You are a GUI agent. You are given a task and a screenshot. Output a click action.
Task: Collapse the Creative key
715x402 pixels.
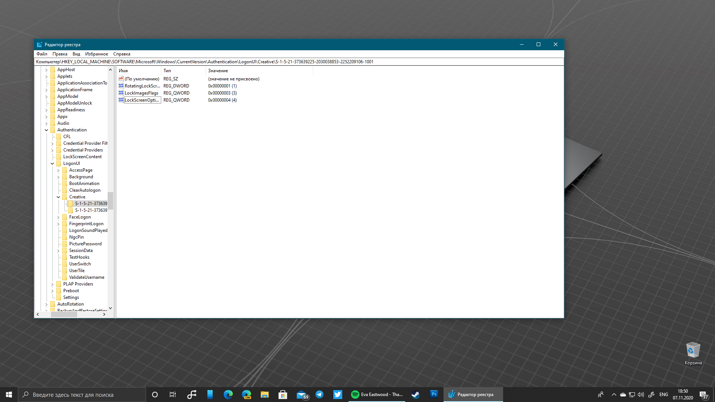[58, 197]
